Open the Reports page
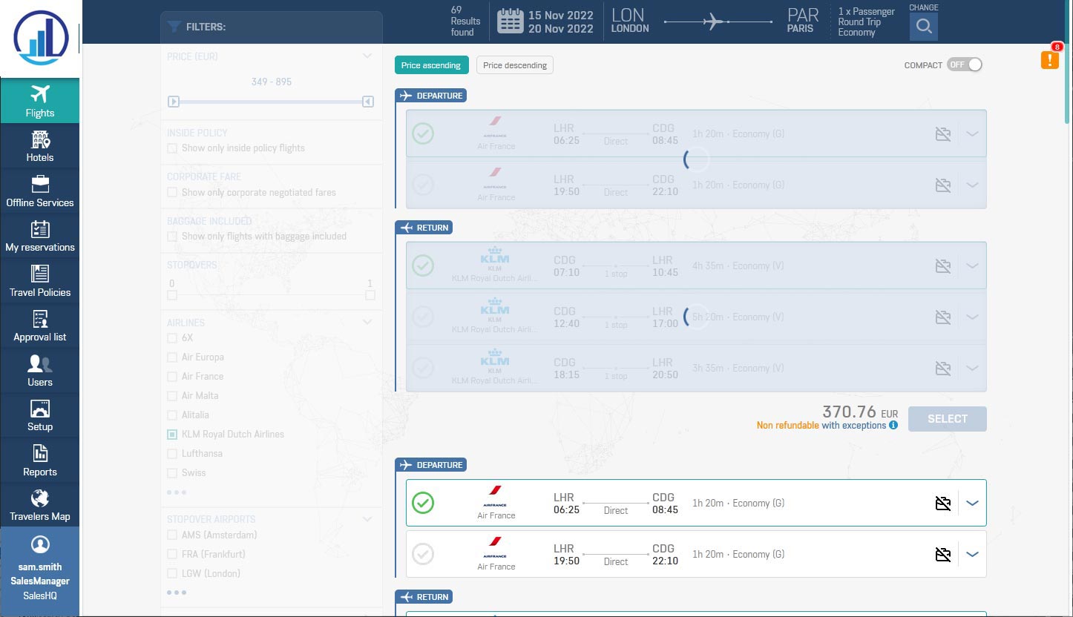The image size is (1073, 617). click(40, 461)
